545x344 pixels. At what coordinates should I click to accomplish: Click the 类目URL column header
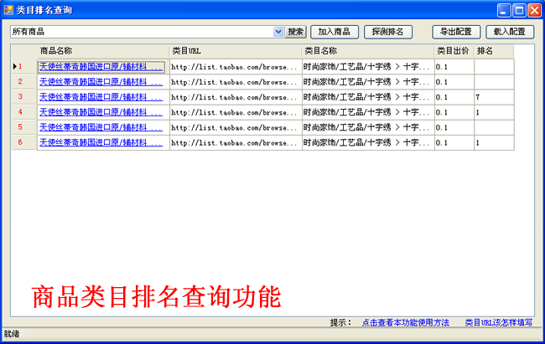click(235, 51)
